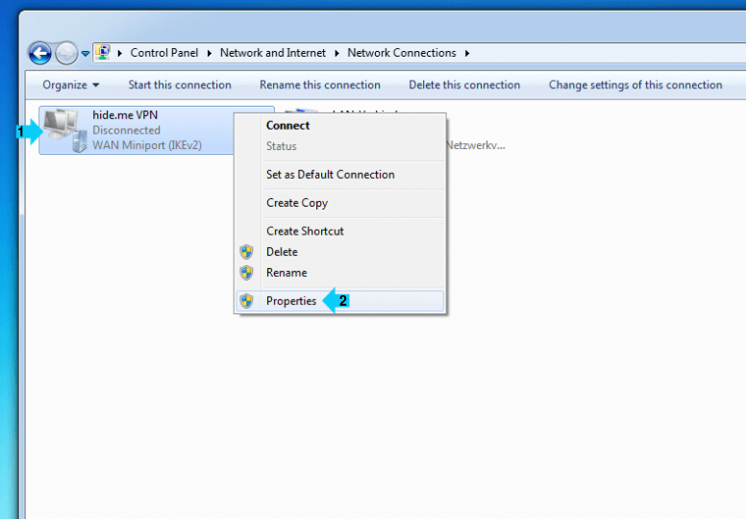The height and width of the screenshot is (520, 747).
Task: Expand arrow after Network Connections
Action: click(x=467, y=53)
